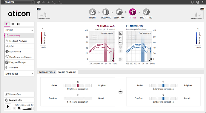The image size is (206, 113).
Task: Go to the Client step icon
Action: [92, 12]
